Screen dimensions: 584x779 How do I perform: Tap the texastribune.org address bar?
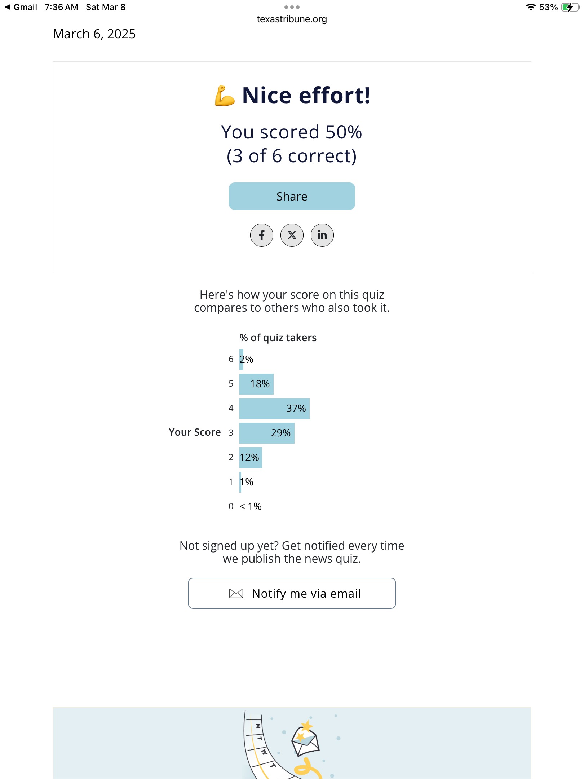(292, 19)
